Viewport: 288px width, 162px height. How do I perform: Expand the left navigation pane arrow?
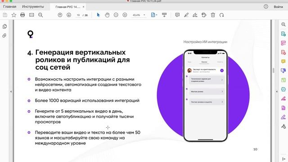[11, 91]
